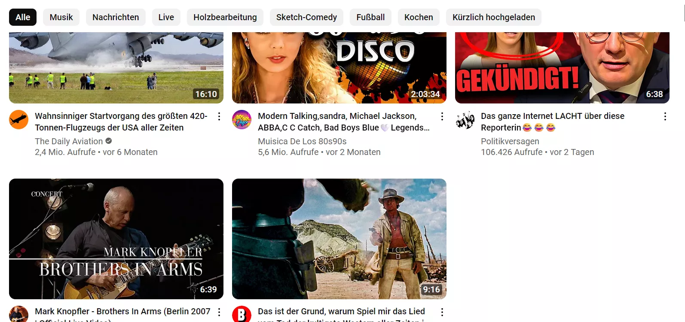Click the red B channel avatar
The width and height of the screenshot is (685, 322).
242,314
